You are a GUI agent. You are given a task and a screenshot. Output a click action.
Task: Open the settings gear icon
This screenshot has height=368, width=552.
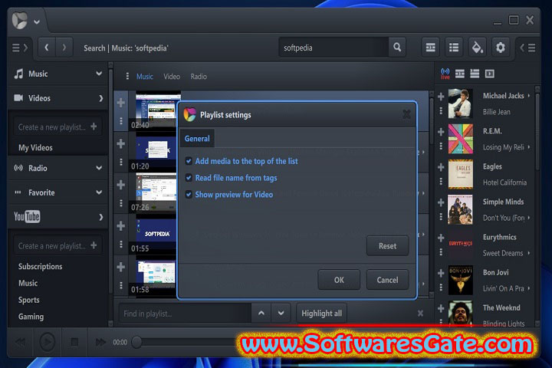pyautogui.click(x=500, y=48)
